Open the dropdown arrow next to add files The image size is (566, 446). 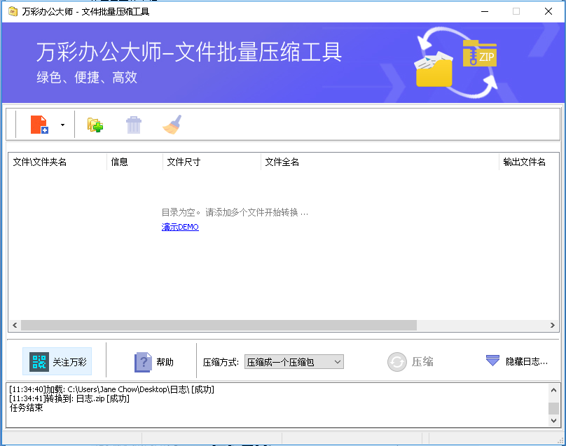pos(61,125)
